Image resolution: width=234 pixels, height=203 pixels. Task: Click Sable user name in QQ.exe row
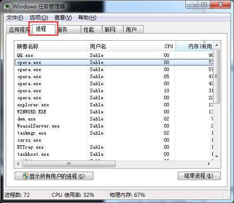tap(97, 56)
